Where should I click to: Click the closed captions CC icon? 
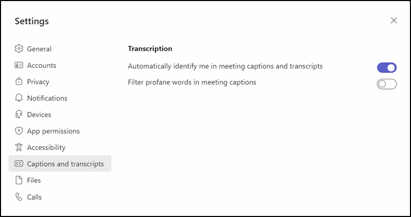(19, 164)
